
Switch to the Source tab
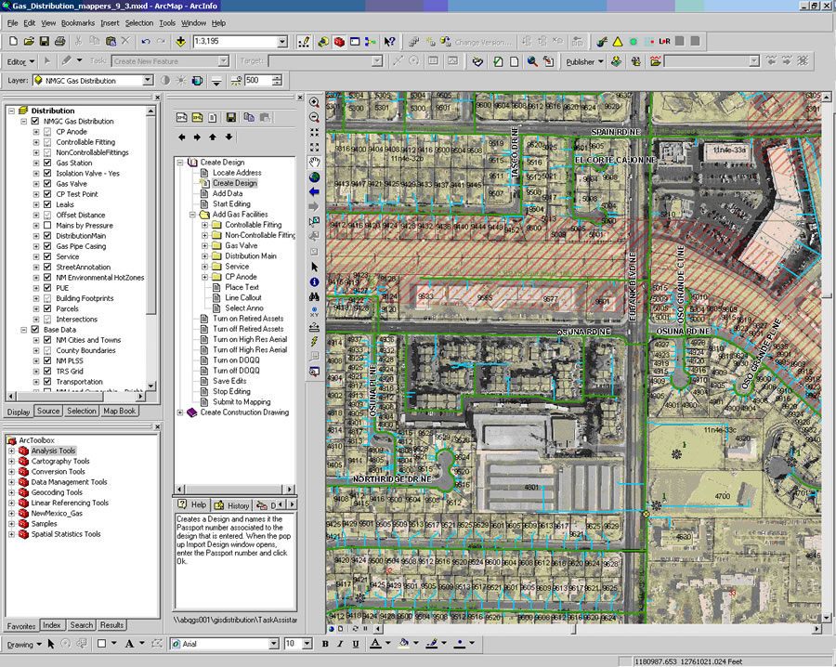click(x=48, y=411)
